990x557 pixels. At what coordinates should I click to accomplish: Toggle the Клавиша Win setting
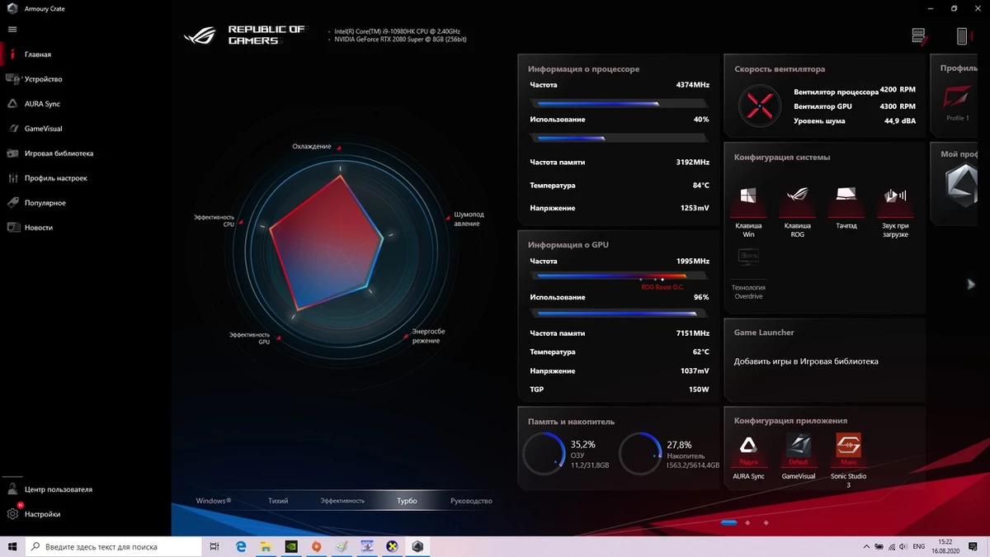[748, 196]
